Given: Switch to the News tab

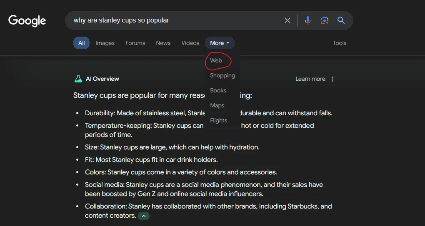Looking at the screenshot, I should click(x=163, y=43).
